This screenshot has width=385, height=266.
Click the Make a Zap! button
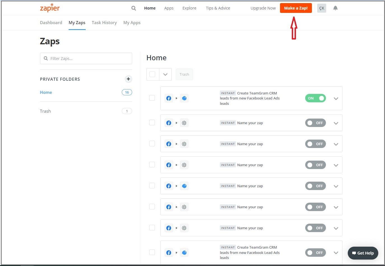click(x=296, y=8)
